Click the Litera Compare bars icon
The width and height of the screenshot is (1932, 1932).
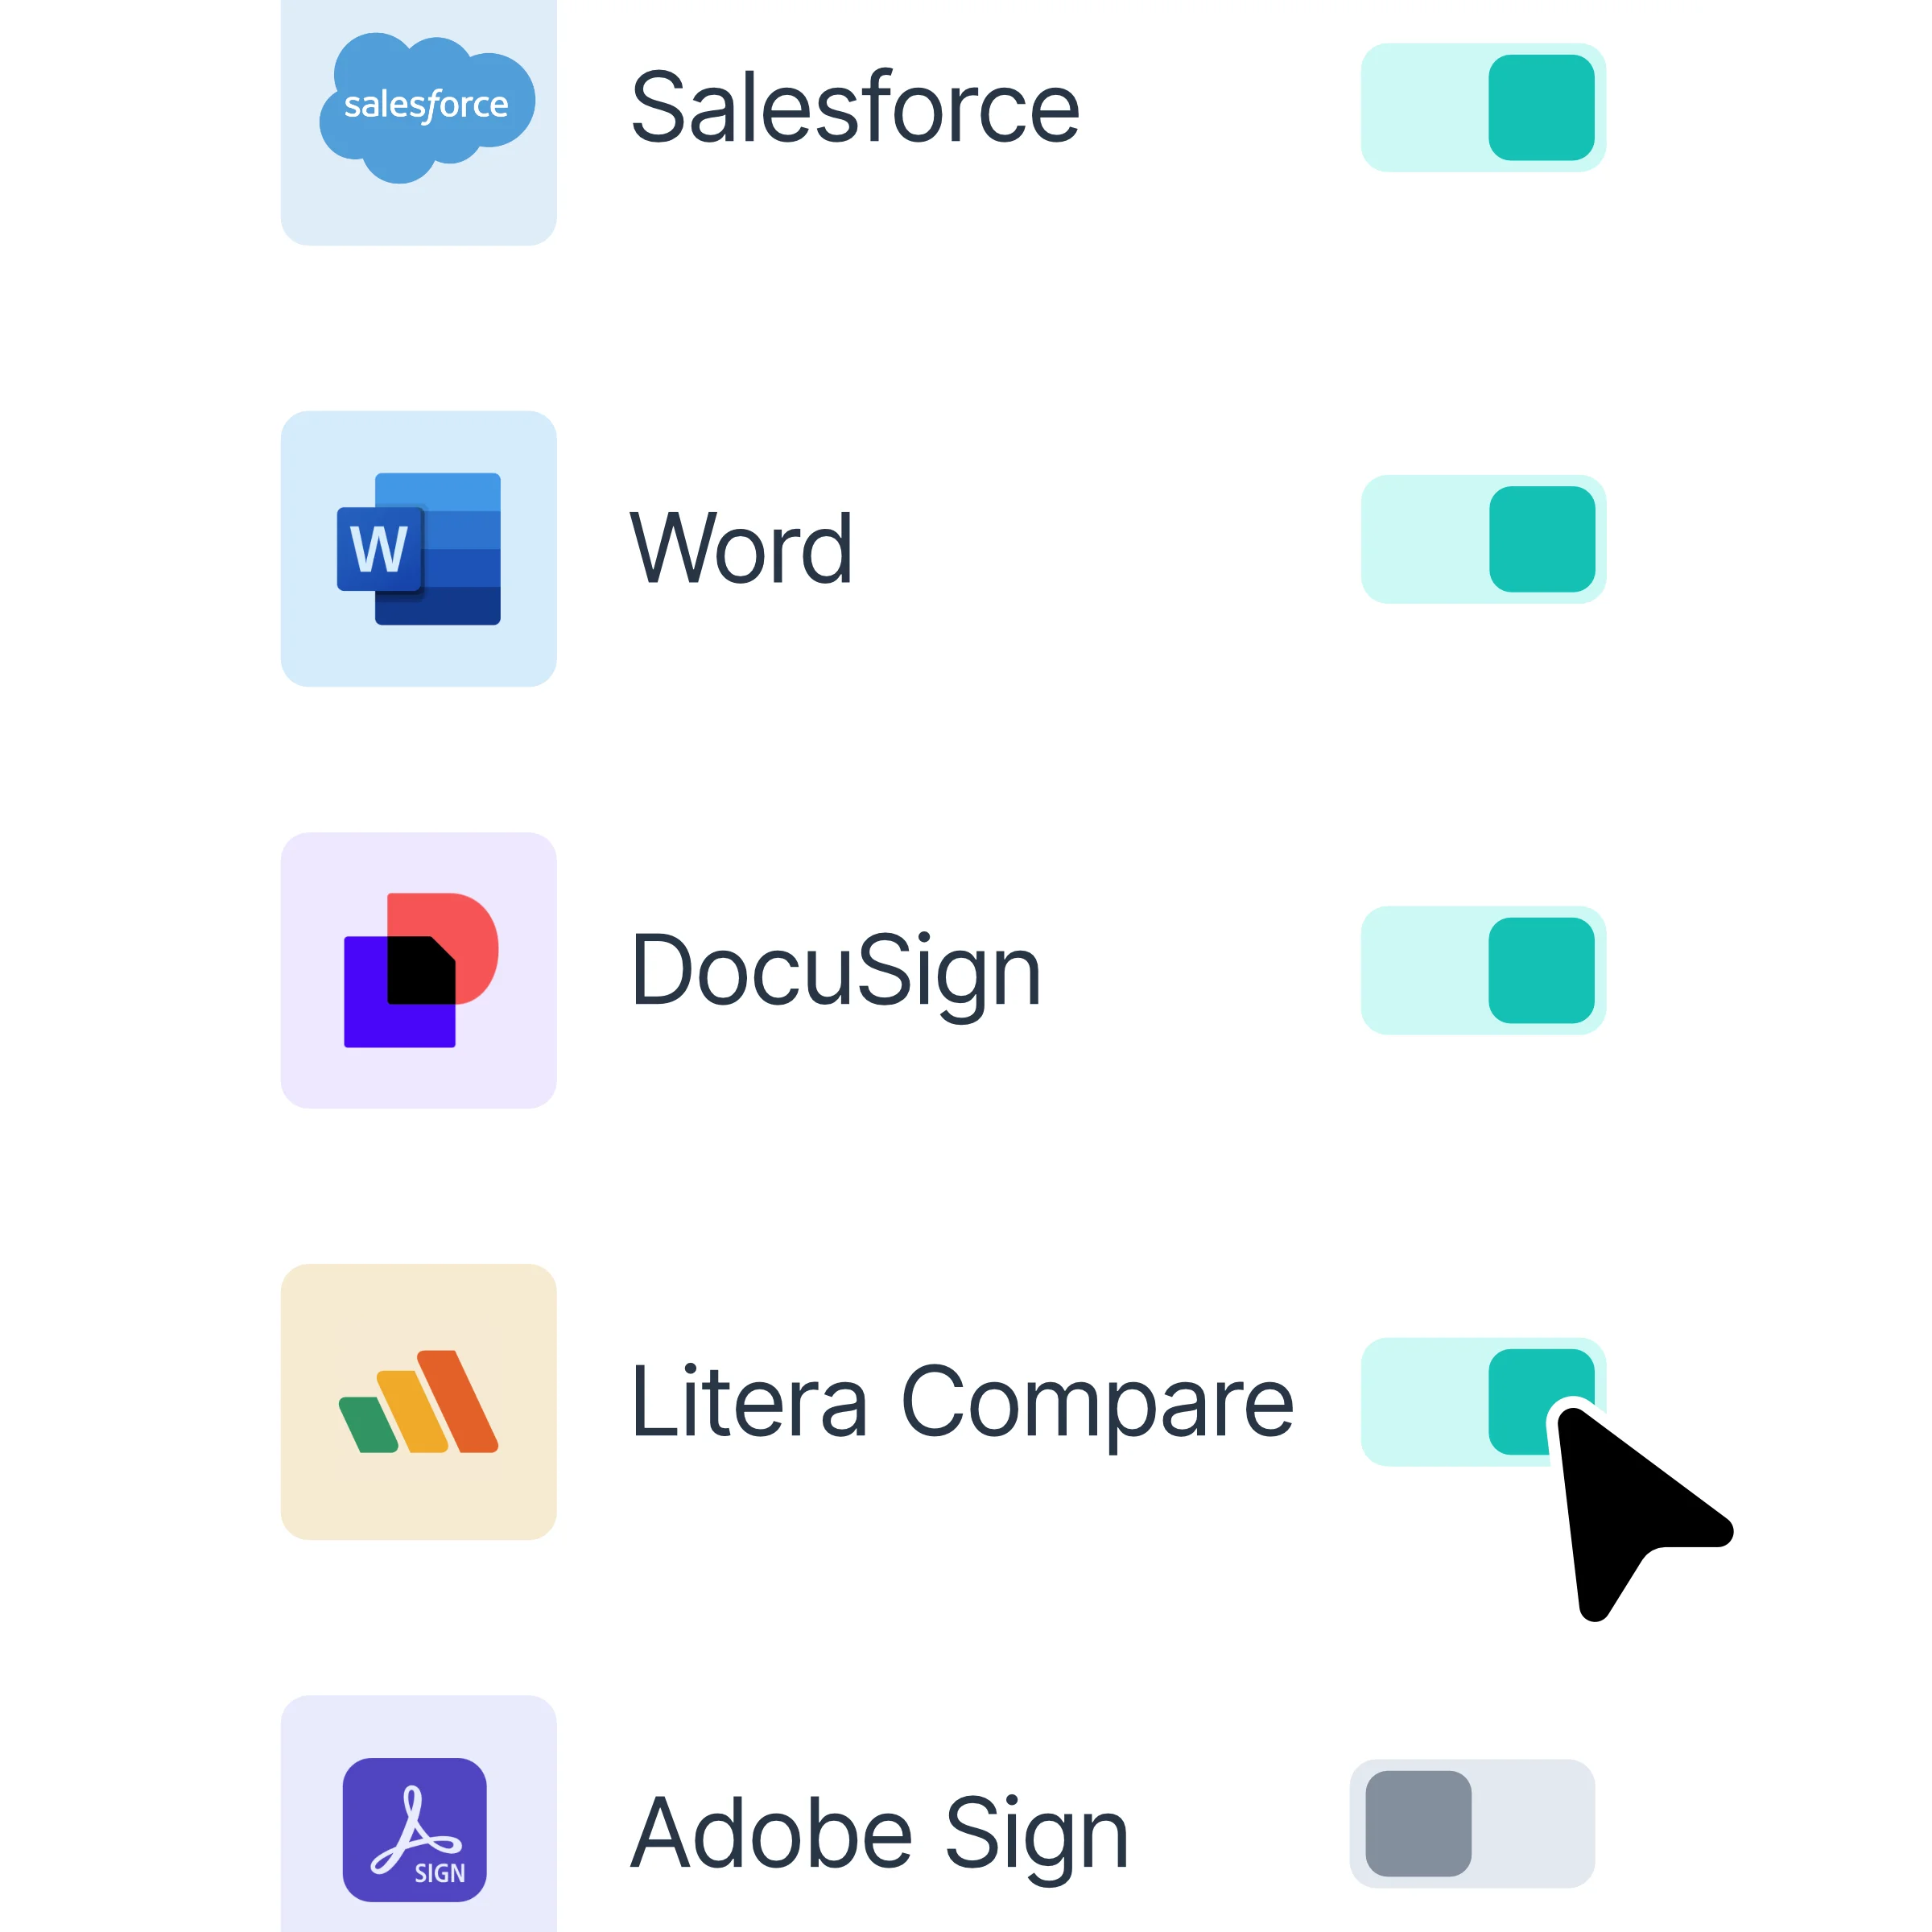click(x=418, y=1401)
